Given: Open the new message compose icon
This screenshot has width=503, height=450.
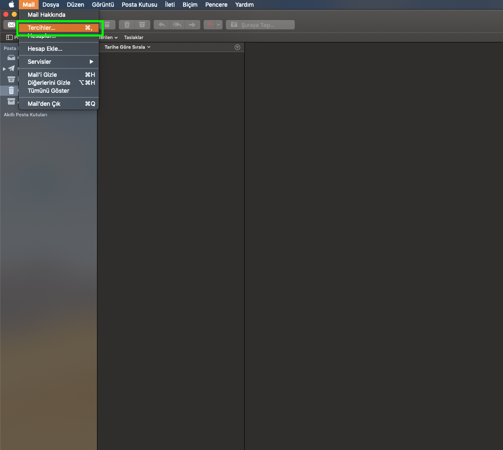Looking at the screenshot, I should (x=10, y=25).
